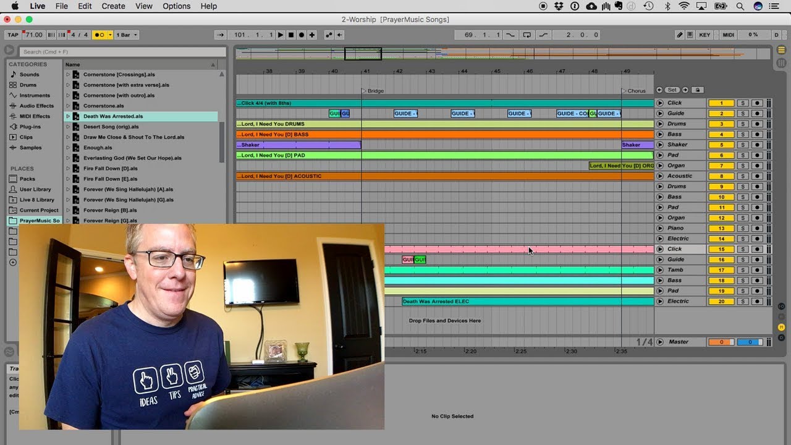This screenshot has height=445, width=791.
Task: Expand Desert Song (orig).als set
Action: click(x=68, y=127)
